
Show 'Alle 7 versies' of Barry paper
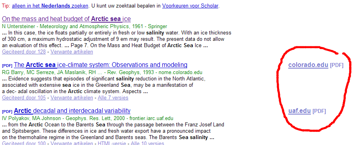(113, 98)
